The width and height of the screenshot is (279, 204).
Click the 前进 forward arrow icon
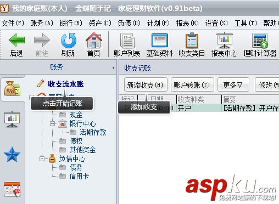coord(42,40)
